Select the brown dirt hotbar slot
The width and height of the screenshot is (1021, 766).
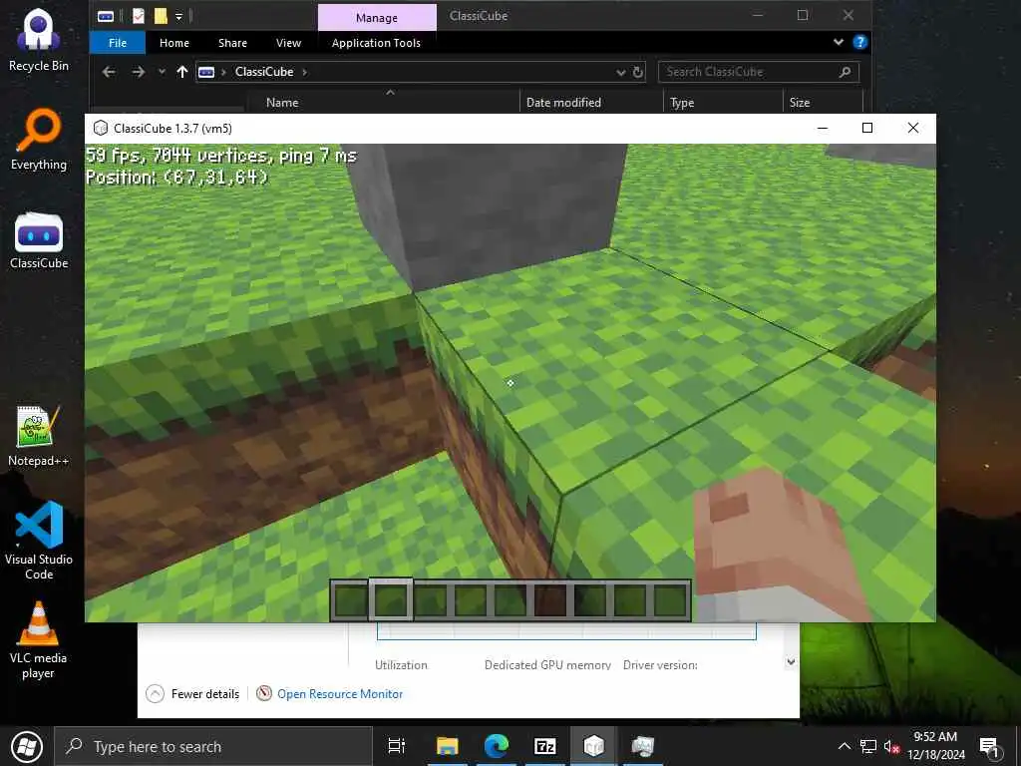550,599
